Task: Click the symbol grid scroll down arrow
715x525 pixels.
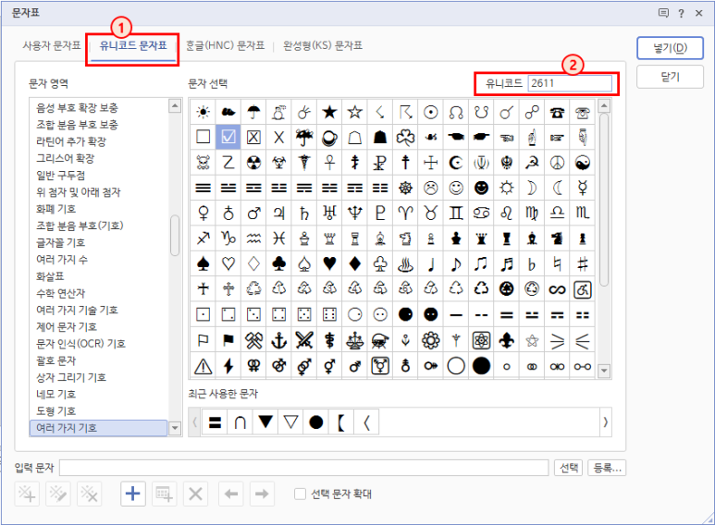Action: tap(604, 371)
